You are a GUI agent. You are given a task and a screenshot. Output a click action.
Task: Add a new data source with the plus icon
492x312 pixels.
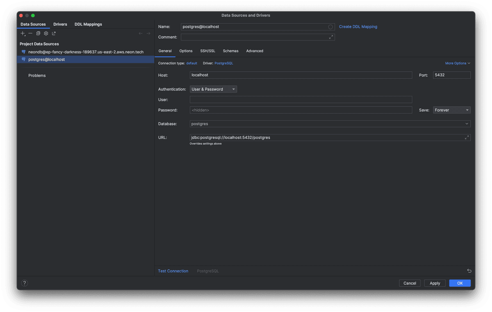tap(23, 33)
